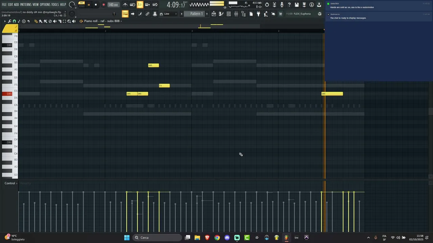Open the audio editor scissors icon
Image resolution: width=433 pixels, height=243 pixels.
coord(274,5)
